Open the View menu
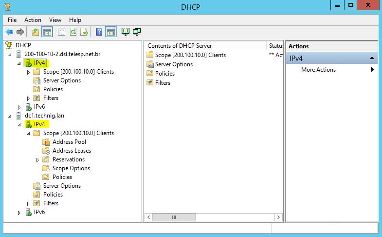The height and width of the screenshot is (237, 382). point(55,20)
